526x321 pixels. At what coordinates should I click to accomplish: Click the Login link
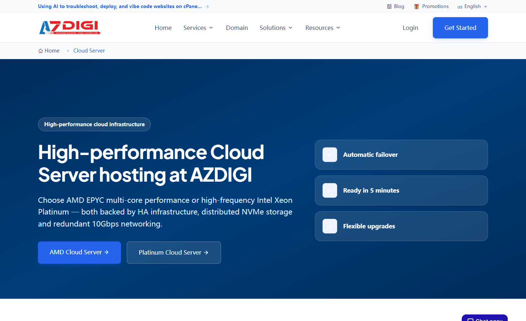click(411, 28)
